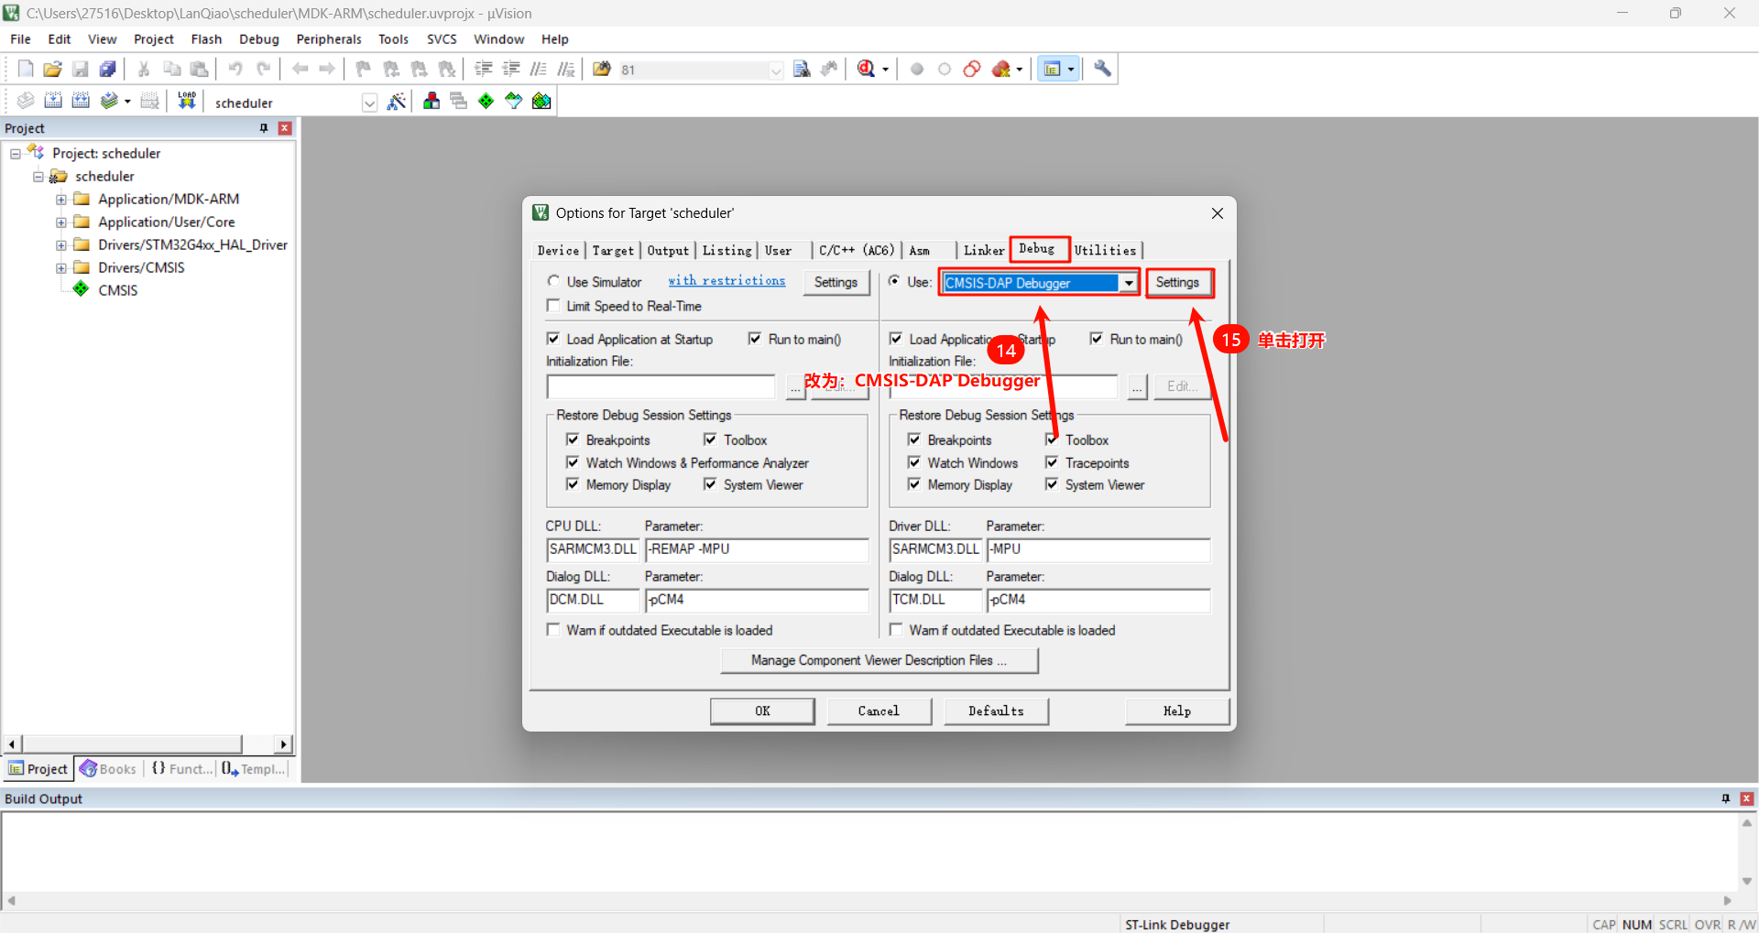The width and height of the screenshot is (1759, 933).
Task: Open a file with the folder icon
Action: point(53,69)
